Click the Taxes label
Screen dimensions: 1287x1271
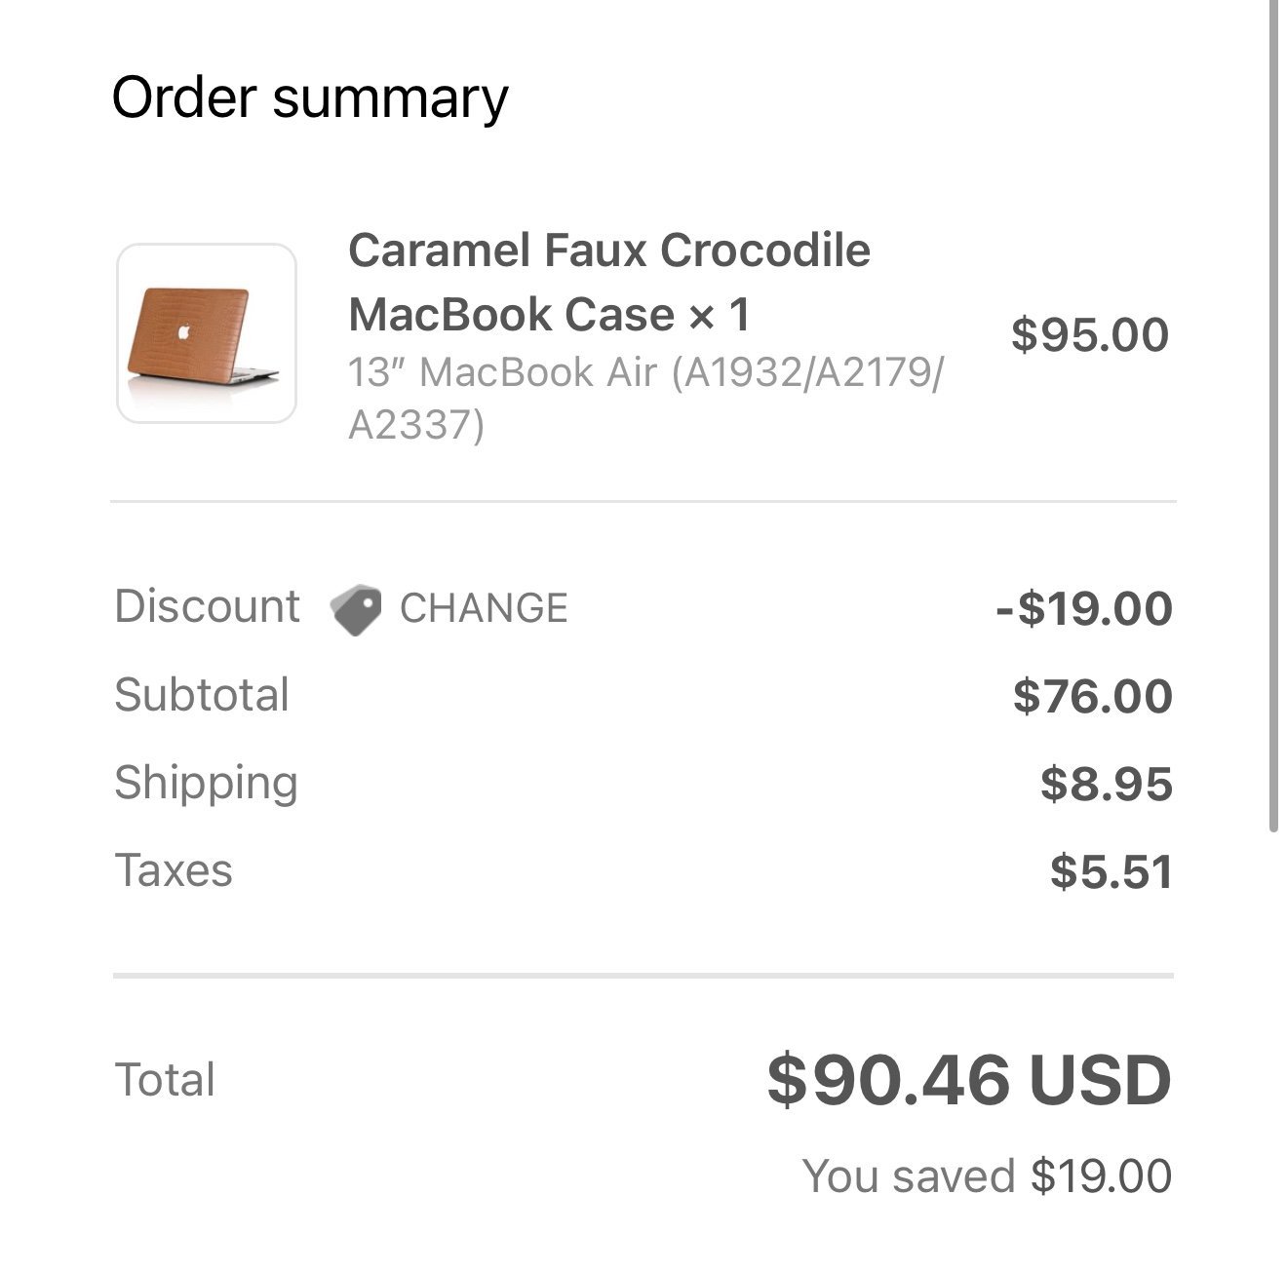(x=174, y=870)
